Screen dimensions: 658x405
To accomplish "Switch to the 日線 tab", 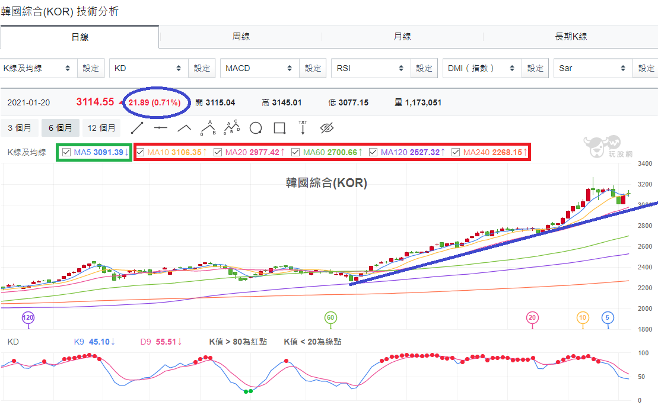I will click(x=80, y=37).
